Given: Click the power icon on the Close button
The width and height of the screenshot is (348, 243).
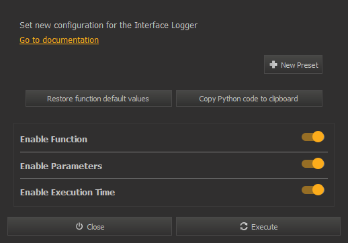Looking at the screenshot, I should click(x=79, y=226).
